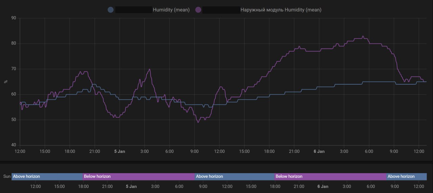This screenshot has height=193, width=433.
Task: Toggle the purple Наружный модуль legend circle
Action: (198, 10)
